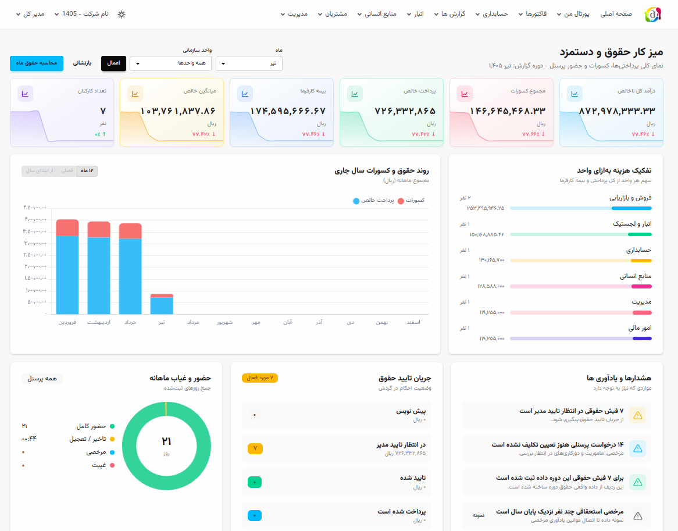Toggle the light/dark theme sun icon
This screenshot has width=678, height=531.
(122, 15)
